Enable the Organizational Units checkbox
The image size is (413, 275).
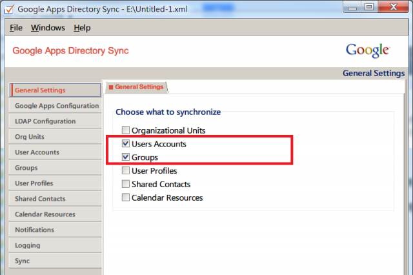click(126, 130)
